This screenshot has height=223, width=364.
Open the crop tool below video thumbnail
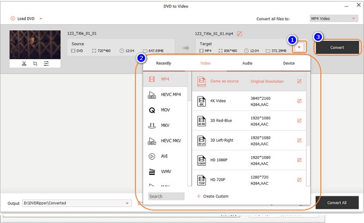point(35,64)
